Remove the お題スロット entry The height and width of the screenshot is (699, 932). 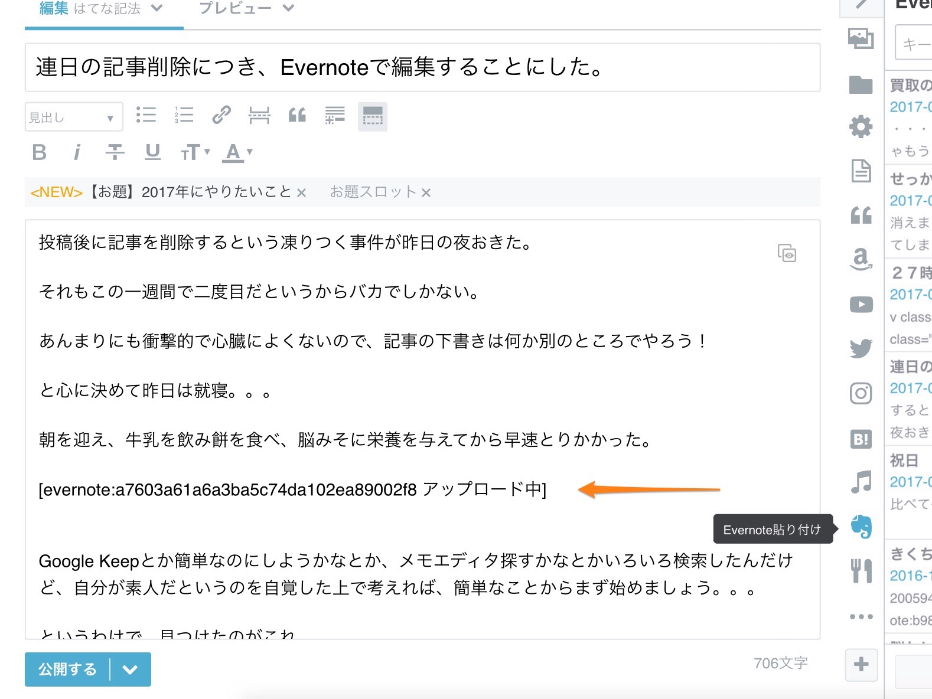click(x=426, y=192)
